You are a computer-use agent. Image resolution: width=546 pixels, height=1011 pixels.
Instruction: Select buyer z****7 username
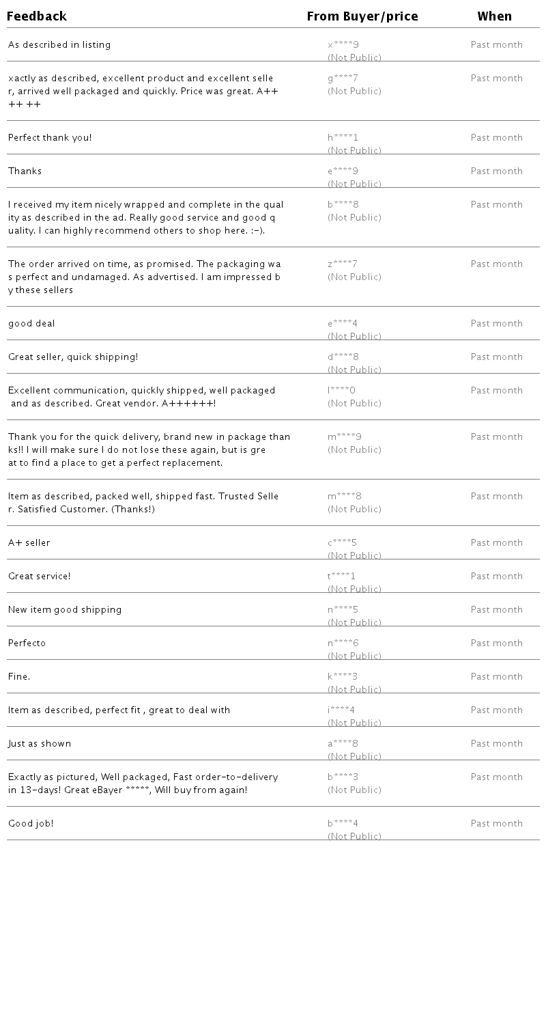(x=343, y=264)
